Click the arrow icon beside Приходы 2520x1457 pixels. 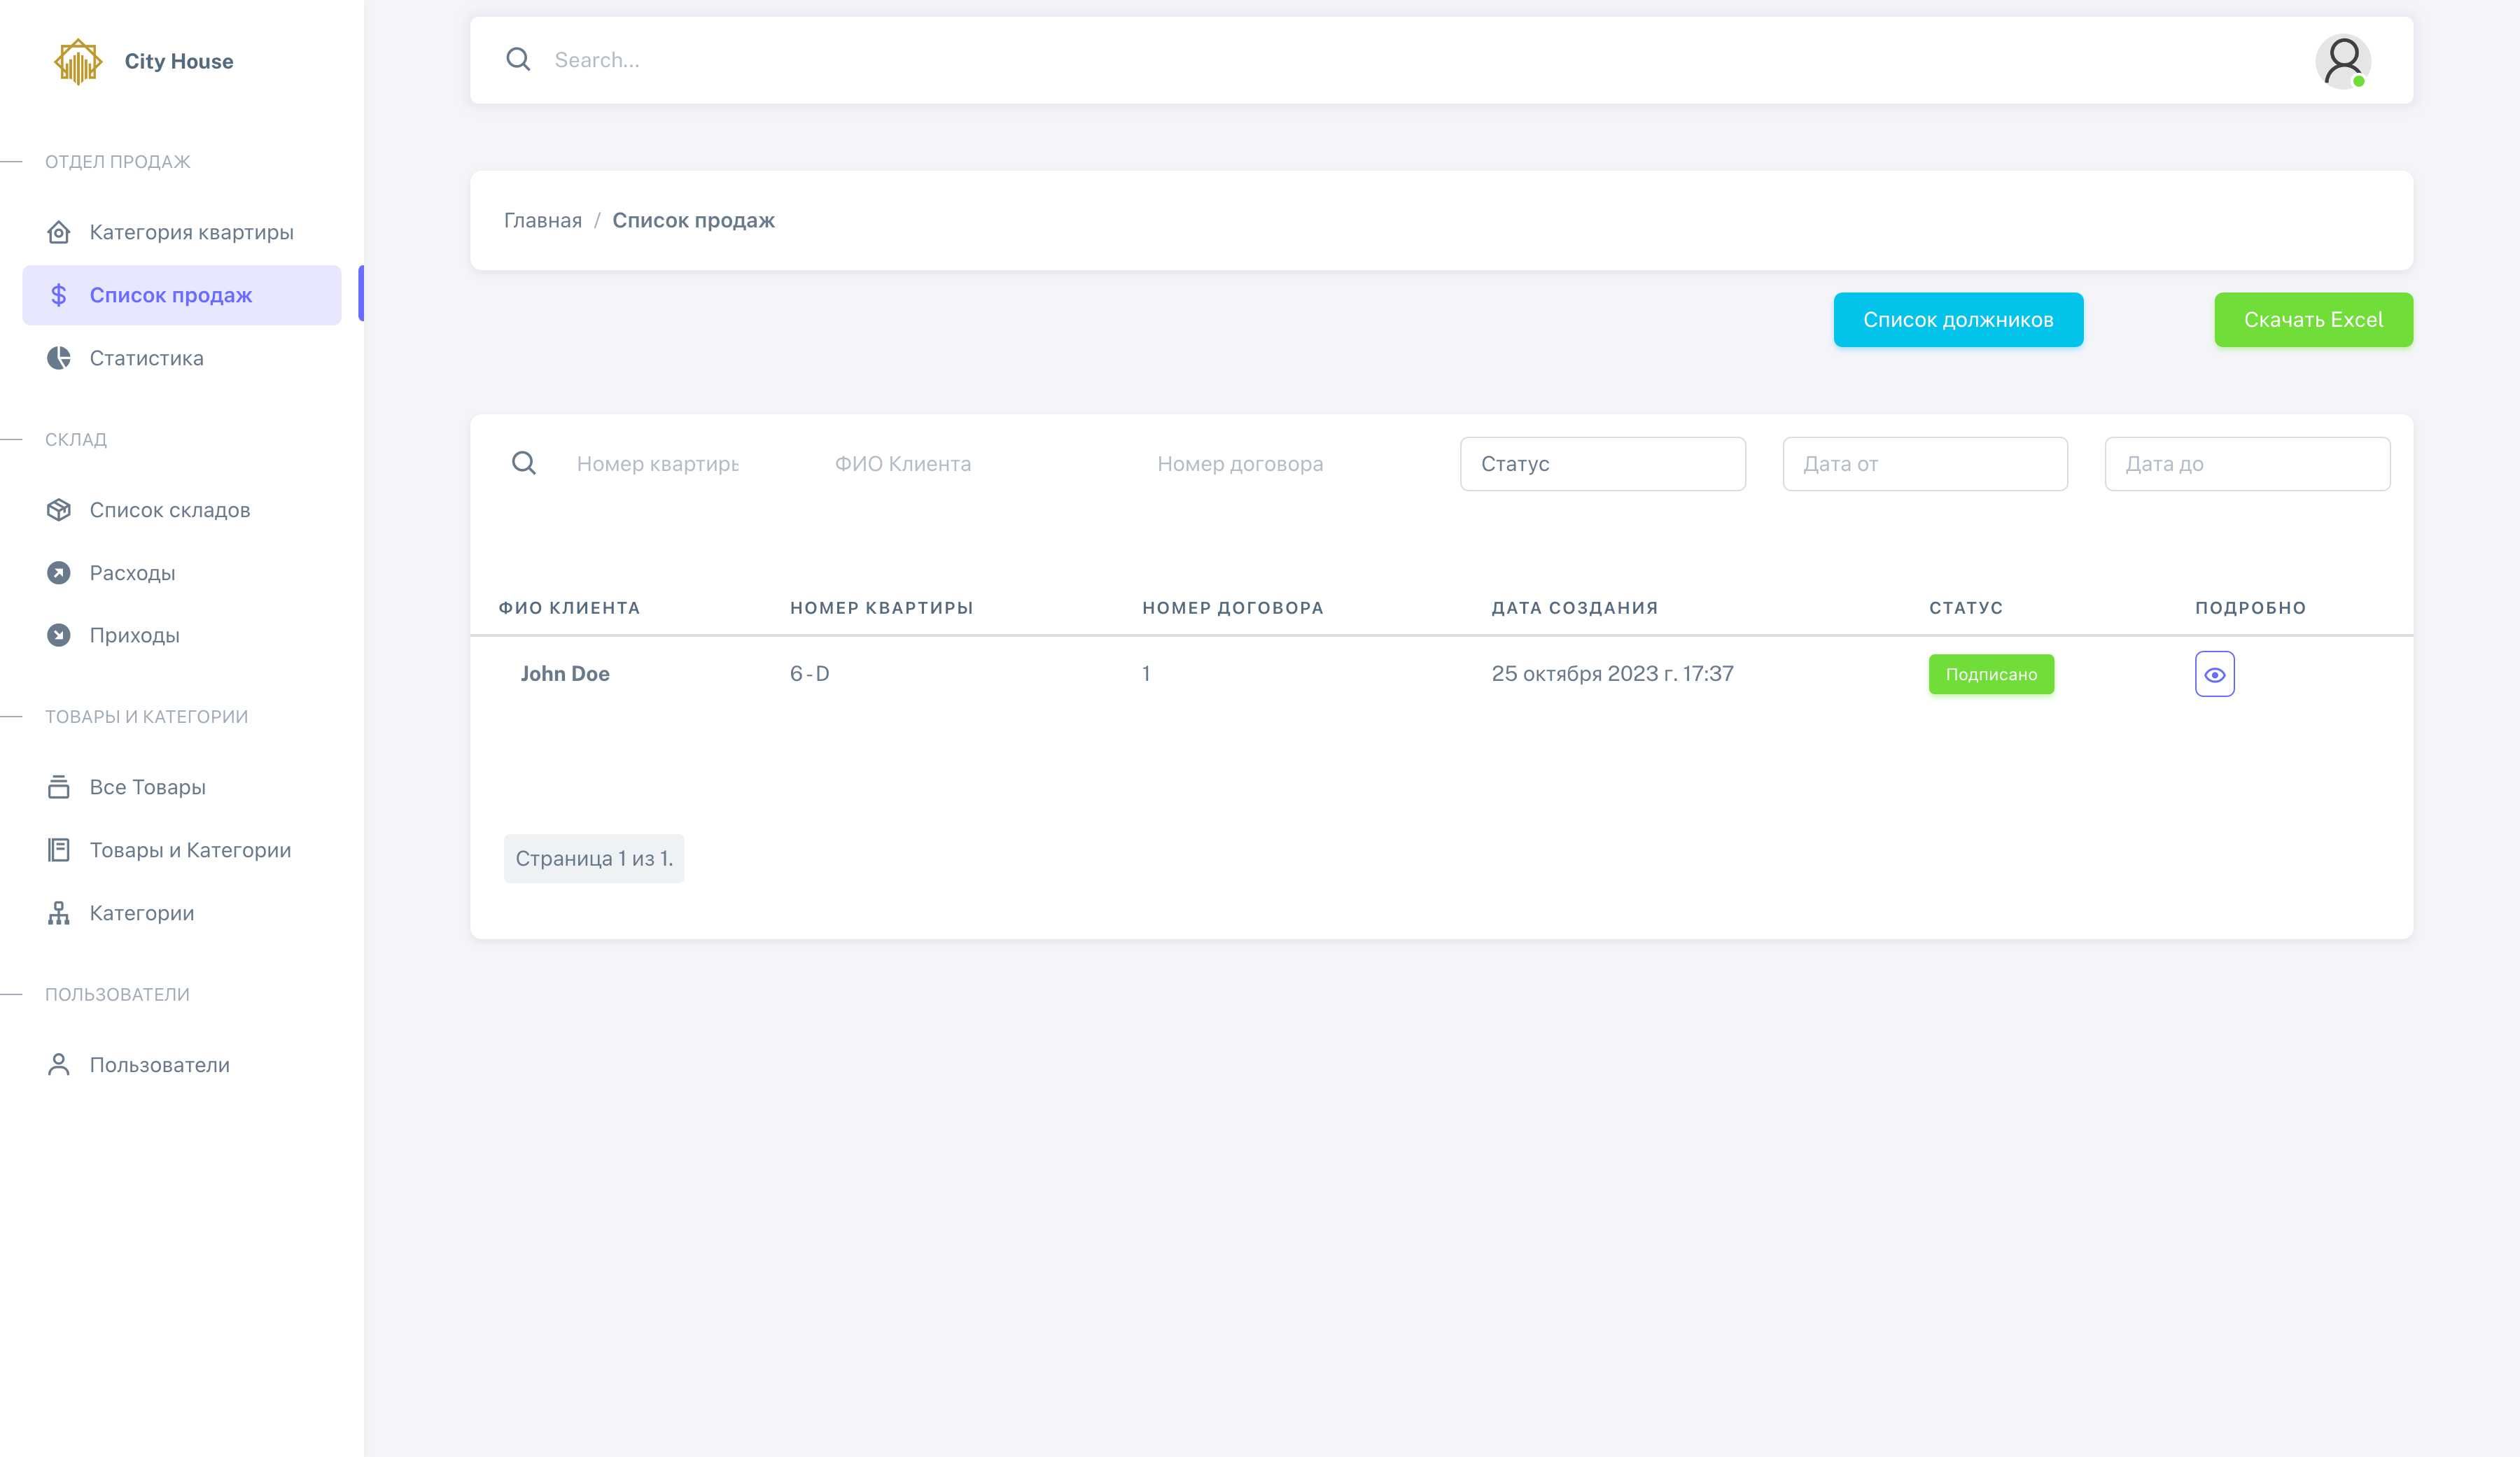[59, 635]
